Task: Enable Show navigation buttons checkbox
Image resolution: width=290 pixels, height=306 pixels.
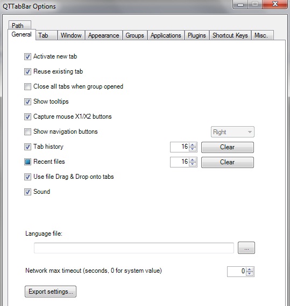Action: click(x=27, y=132)
